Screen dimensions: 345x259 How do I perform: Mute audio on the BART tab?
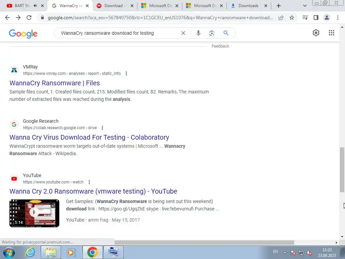click(35, 6)
